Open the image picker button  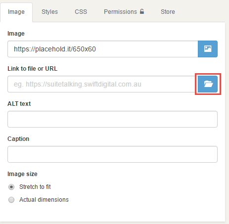[x=208, y=49]
